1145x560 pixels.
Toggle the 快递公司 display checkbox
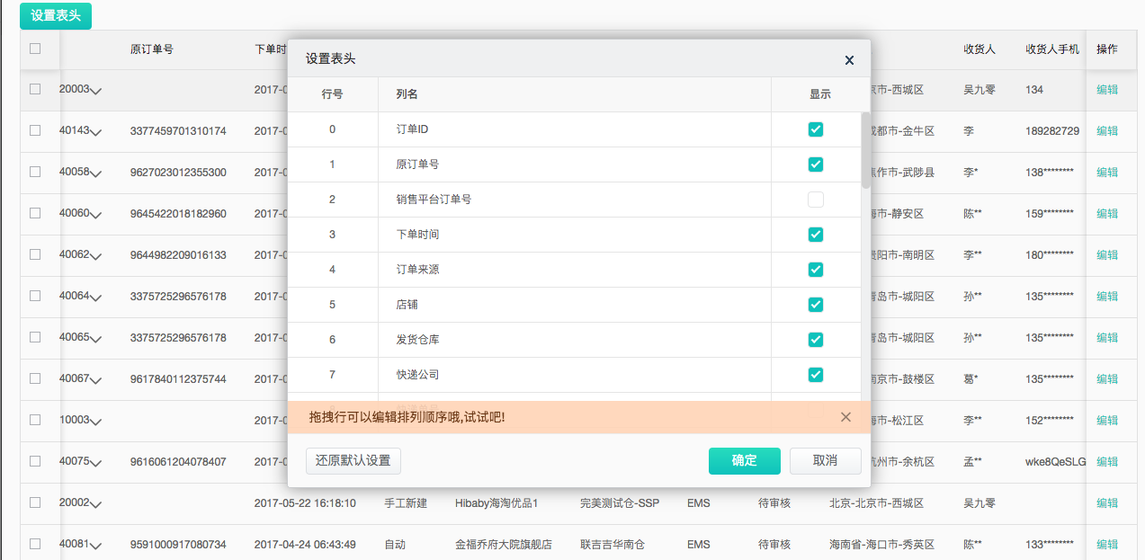(815, 374)
